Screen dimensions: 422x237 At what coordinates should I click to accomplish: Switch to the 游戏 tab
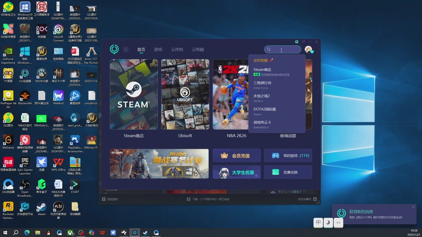click(158, 50)
